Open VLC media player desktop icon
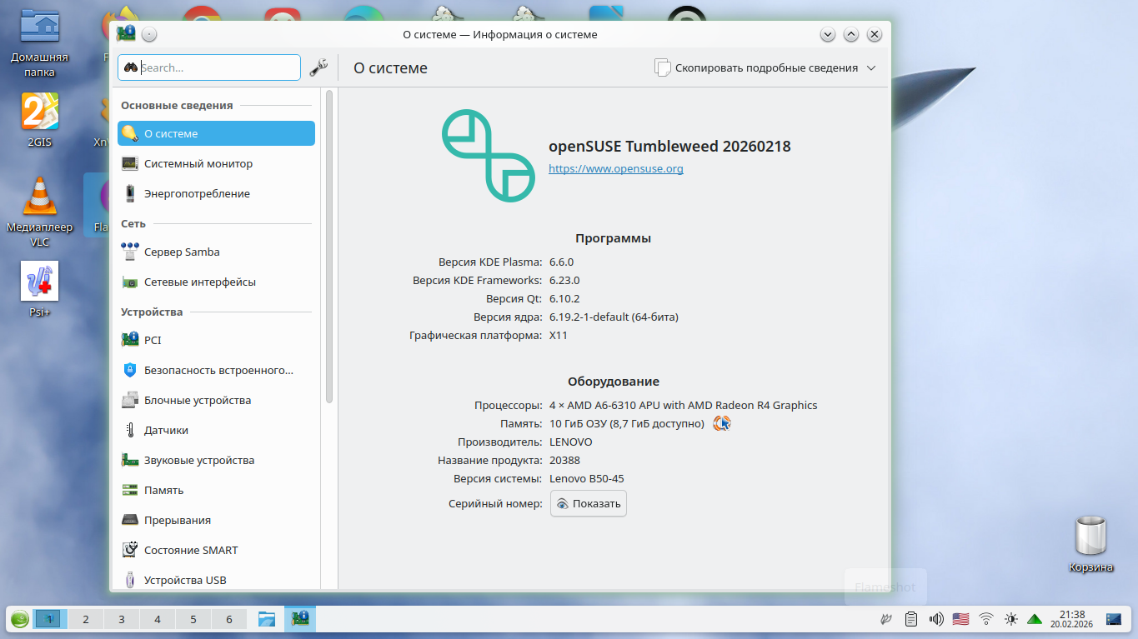The height and width of the screenshot is (639, 1138). click(39, 200)
